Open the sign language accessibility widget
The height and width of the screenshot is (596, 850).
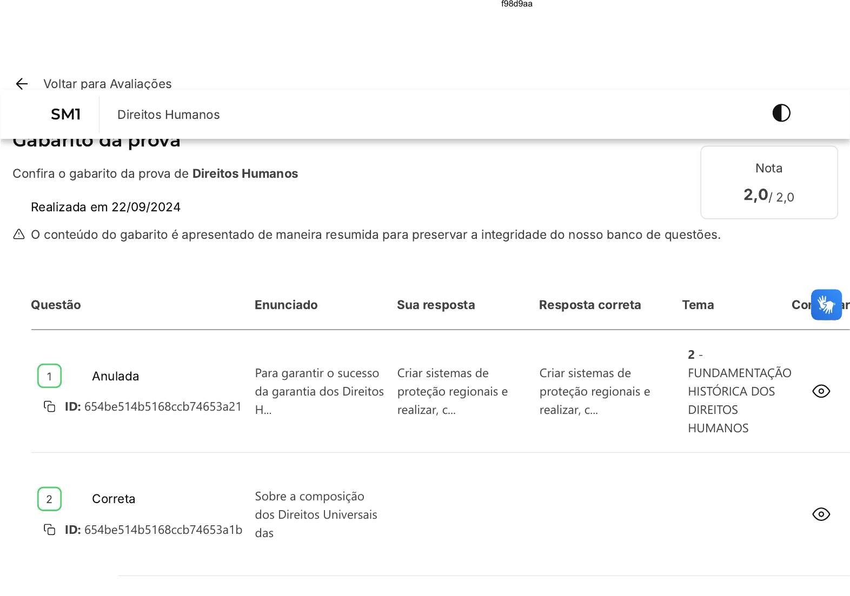tap(826, 305)
